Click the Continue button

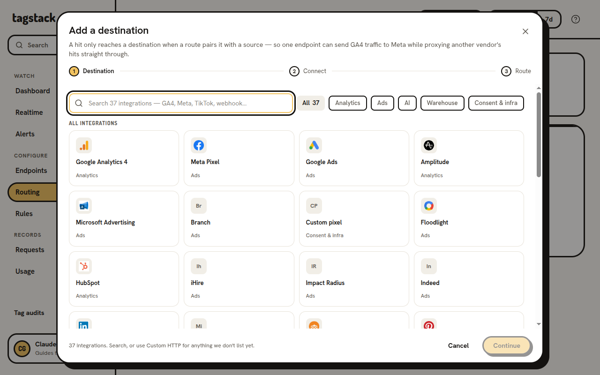(x=507, y=345)
